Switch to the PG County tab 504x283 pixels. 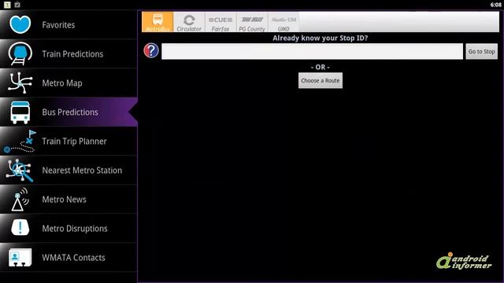(252, 22)
